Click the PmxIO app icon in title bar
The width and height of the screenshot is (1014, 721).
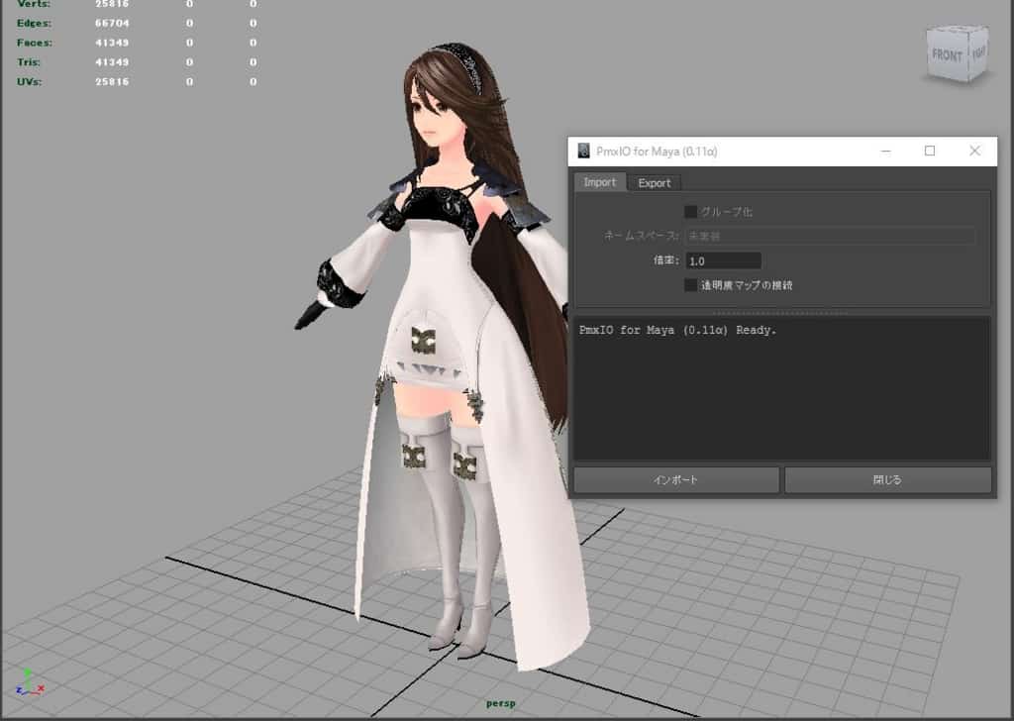[x=583, y=152]
